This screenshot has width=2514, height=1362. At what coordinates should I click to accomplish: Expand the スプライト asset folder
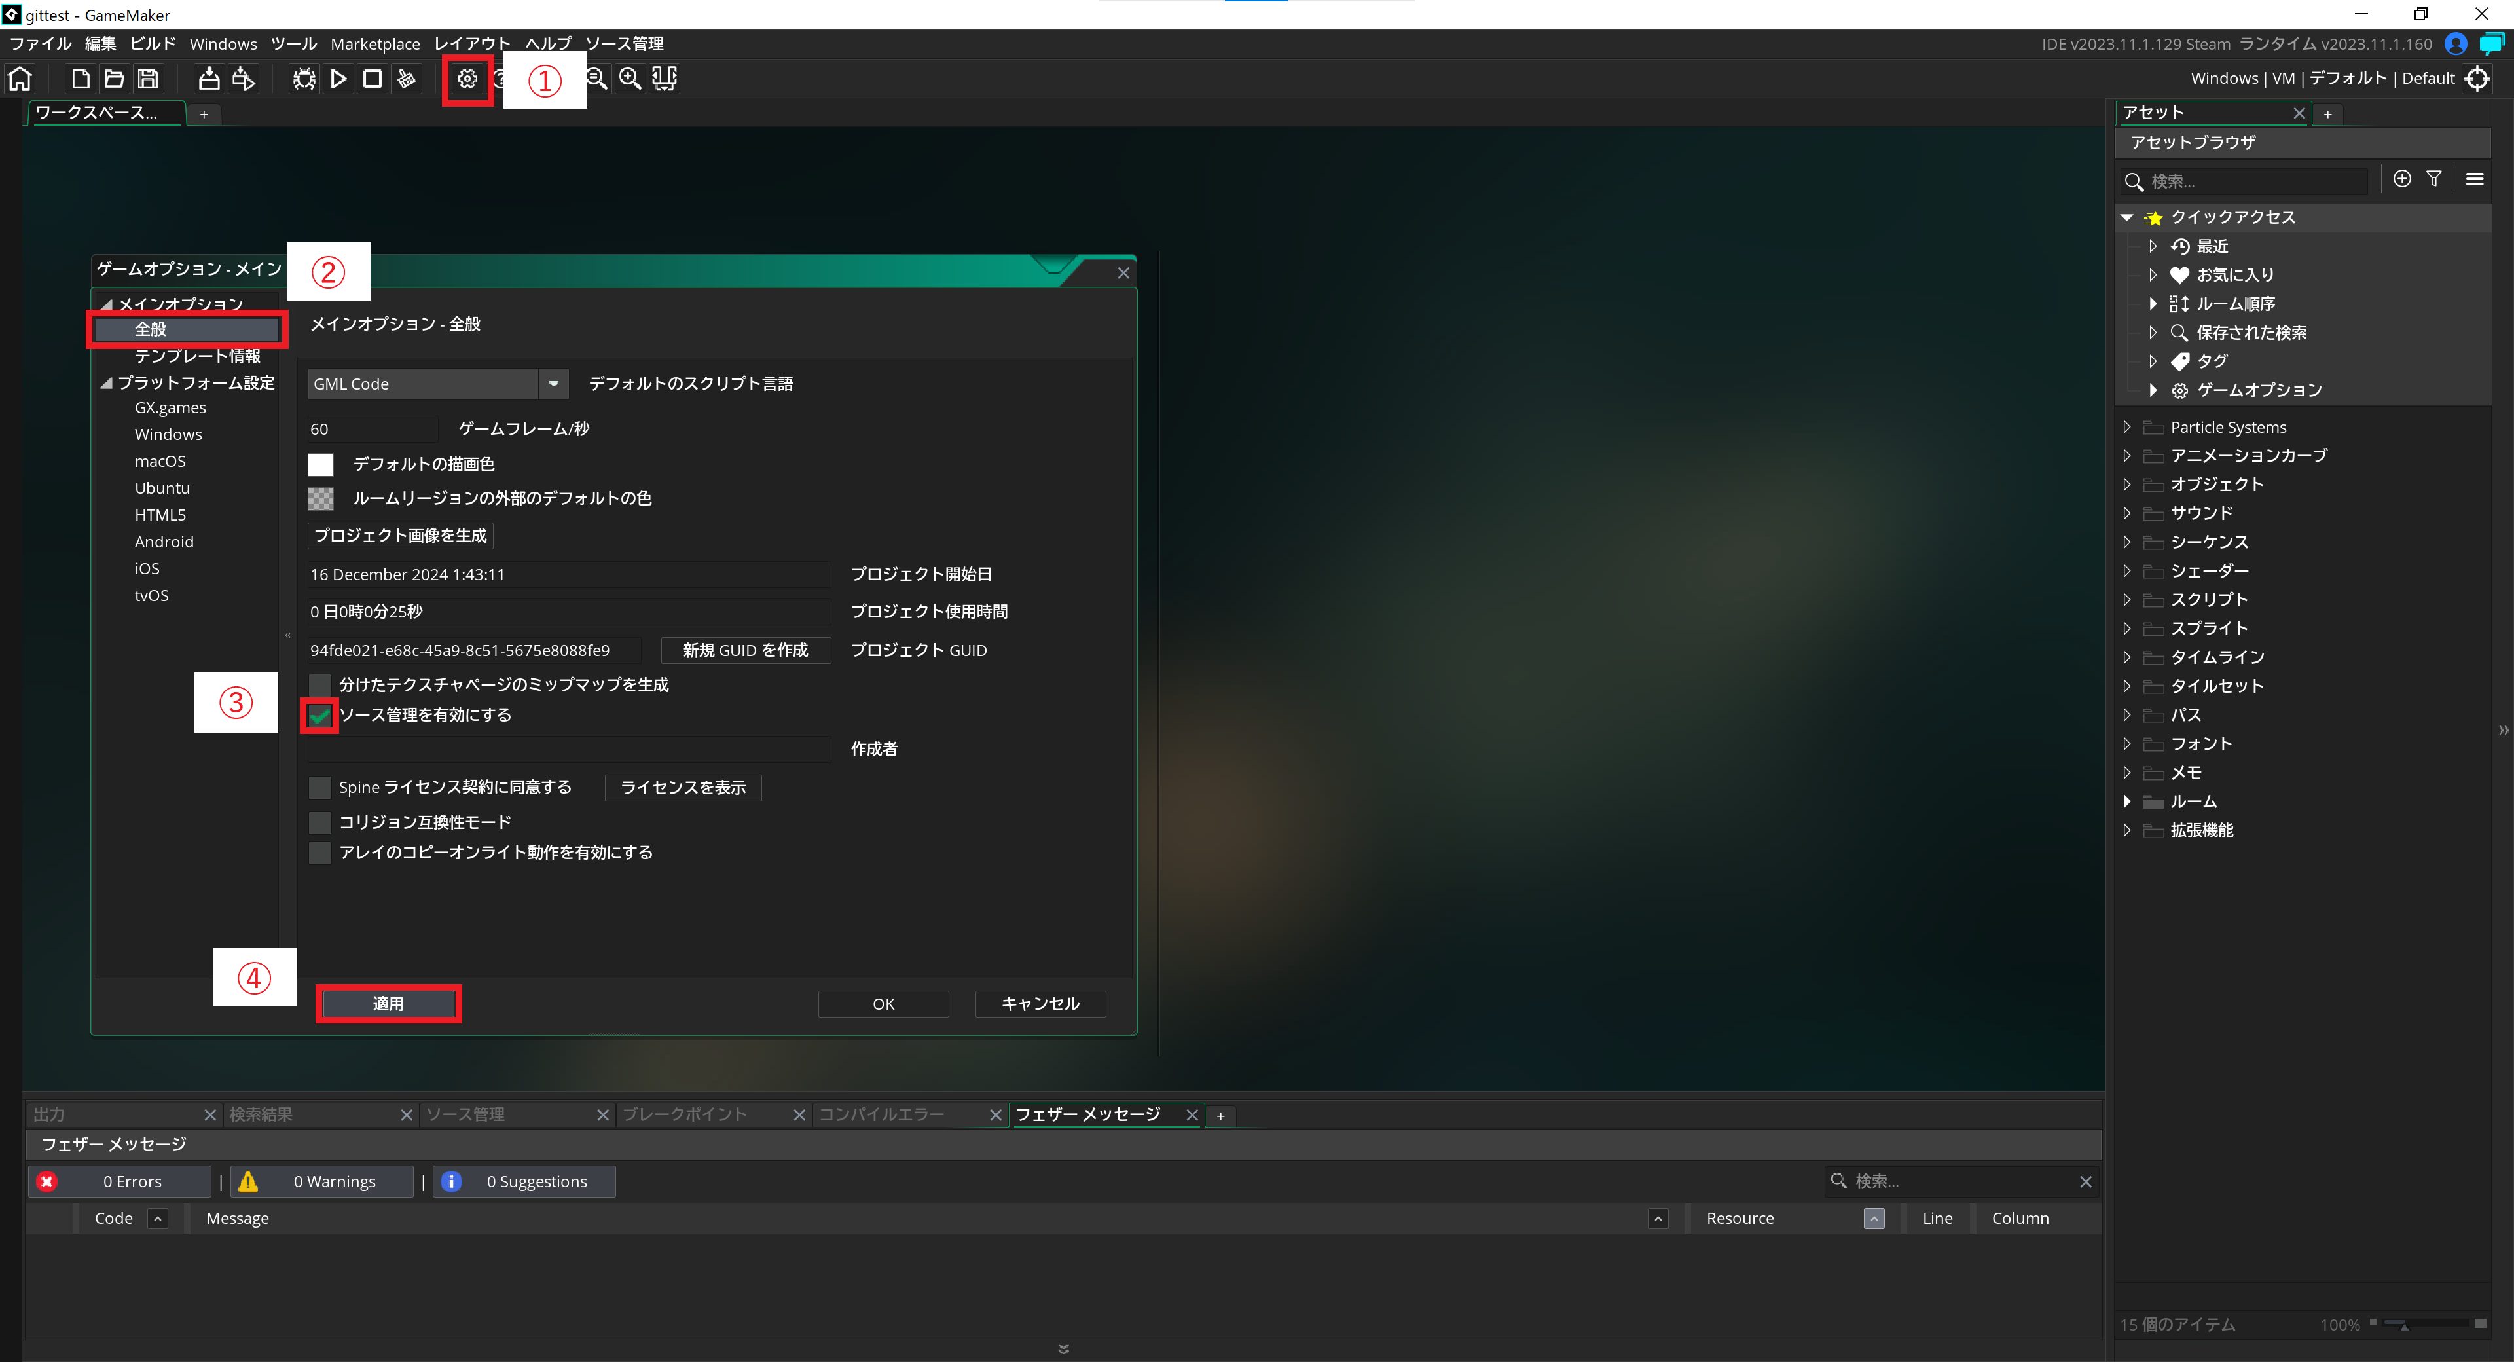pyautogui.click(x=2128, y=629)
